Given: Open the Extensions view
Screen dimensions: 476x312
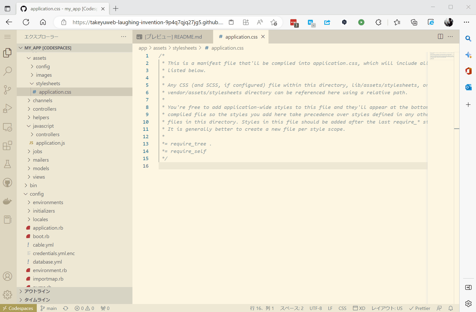Looking at the screenshot, I should click(x=8, y=145).
